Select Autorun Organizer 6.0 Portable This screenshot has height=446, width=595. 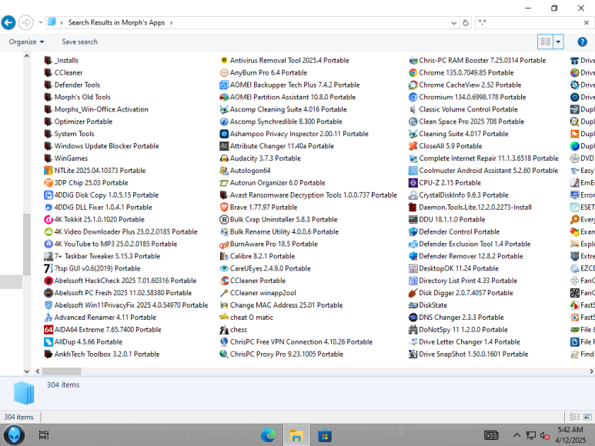277,183
